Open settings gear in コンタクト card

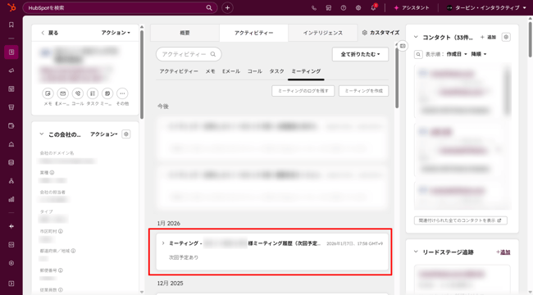point(506,37)
